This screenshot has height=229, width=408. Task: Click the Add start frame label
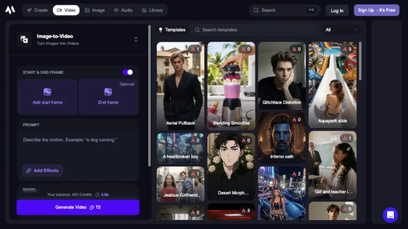[47, 102]
